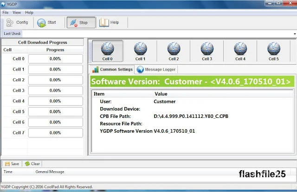The height and width of the screenshot is (192, 297).
Task: Select the 'CPB File Path:' row label
Action: click(x=115, y=116)
